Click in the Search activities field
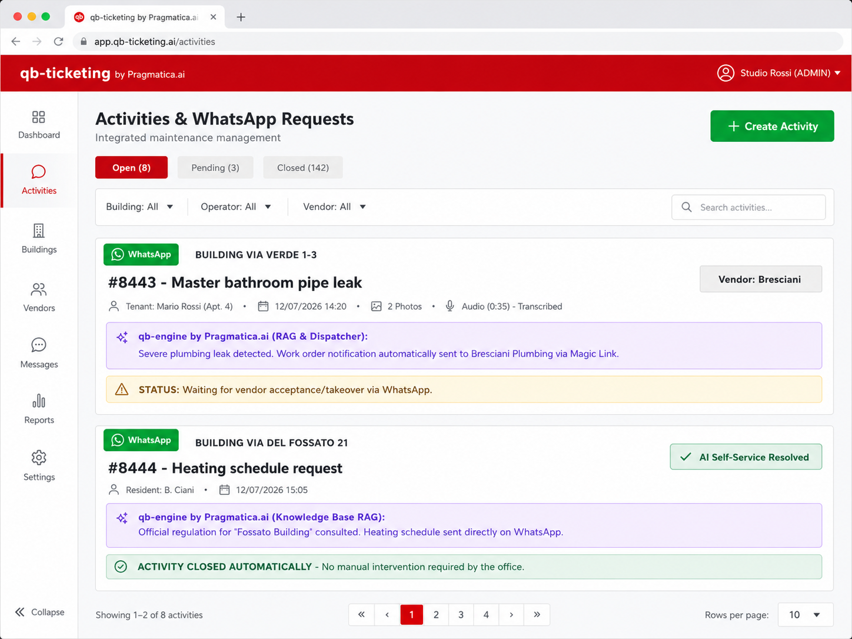This screenshot has height=639, width=852. pyautogui.click(x=748, y=207)
